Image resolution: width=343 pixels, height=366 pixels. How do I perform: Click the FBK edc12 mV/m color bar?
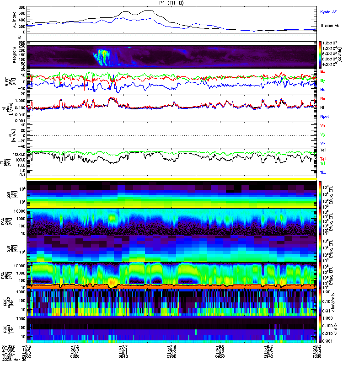pos(320,302)
